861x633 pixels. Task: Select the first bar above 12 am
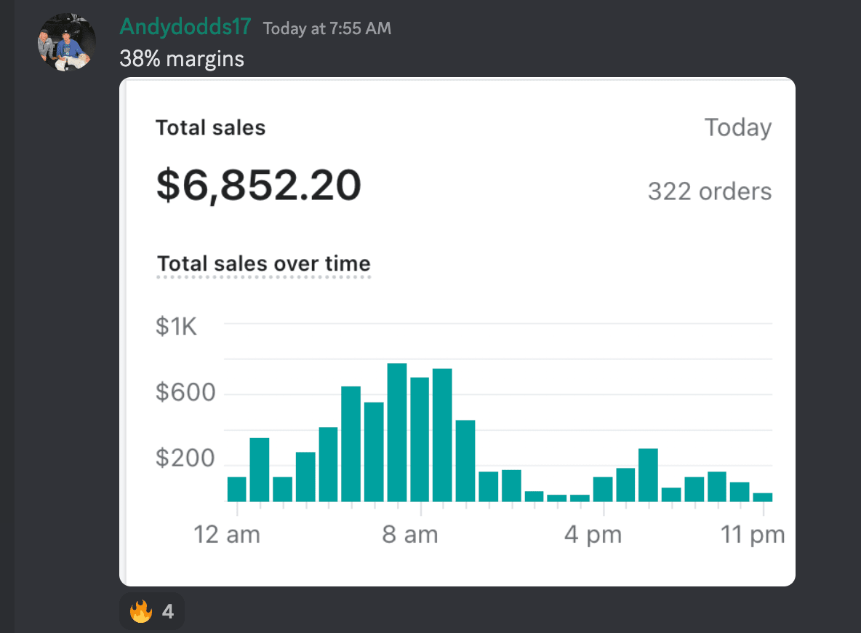237,489
